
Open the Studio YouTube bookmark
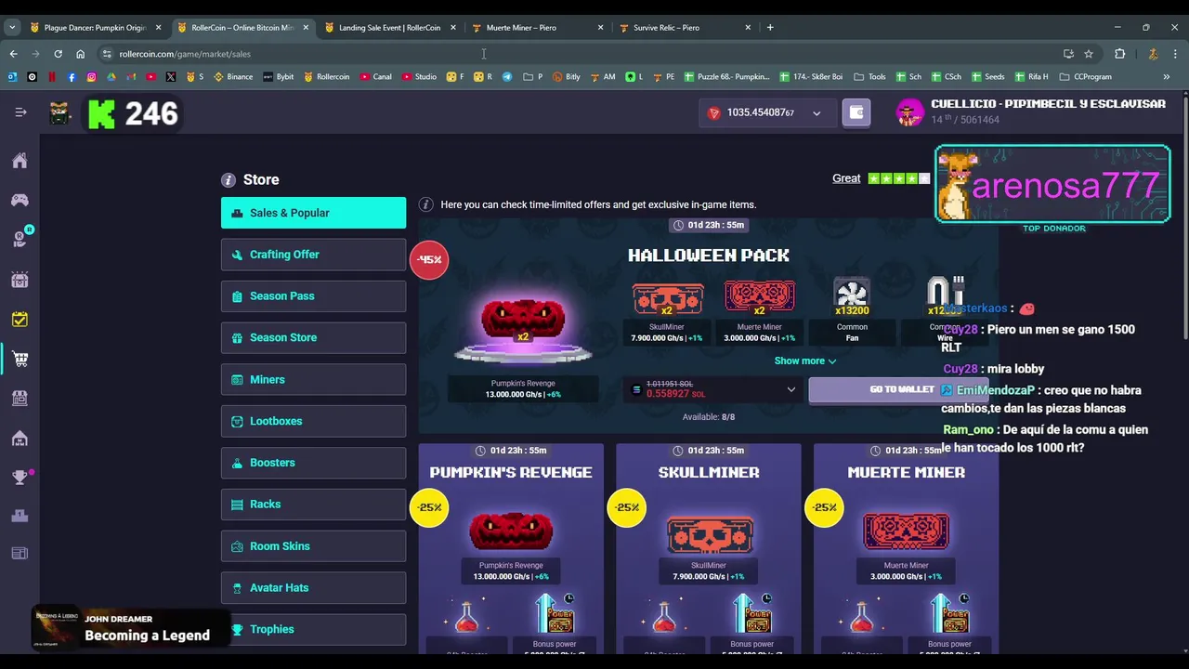420,77
